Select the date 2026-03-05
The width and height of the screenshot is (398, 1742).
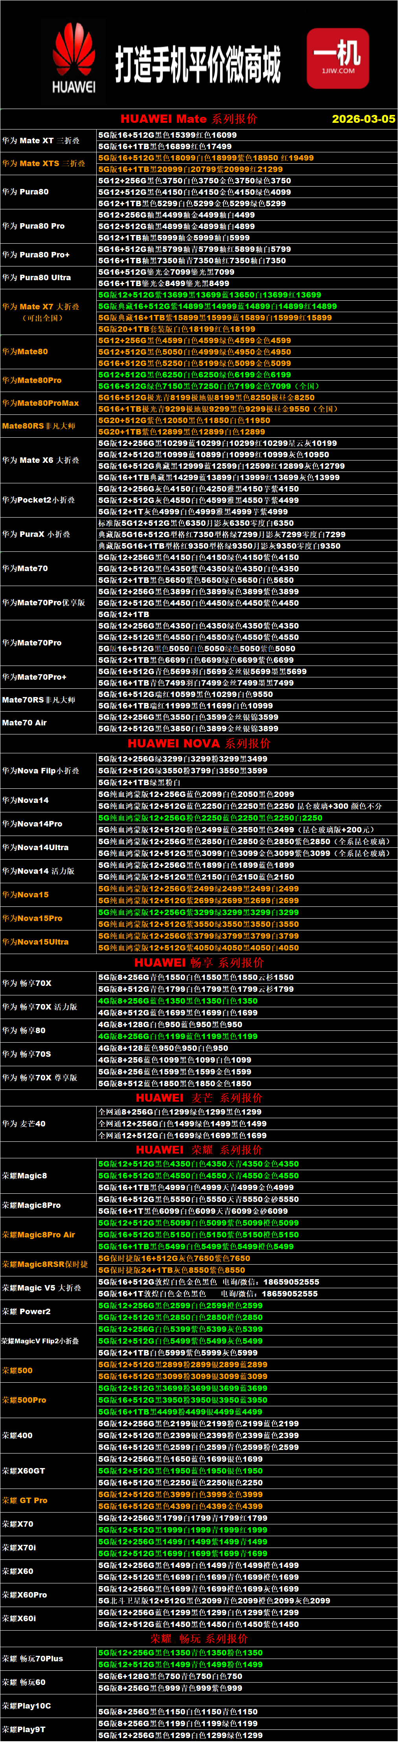(363, 119)
